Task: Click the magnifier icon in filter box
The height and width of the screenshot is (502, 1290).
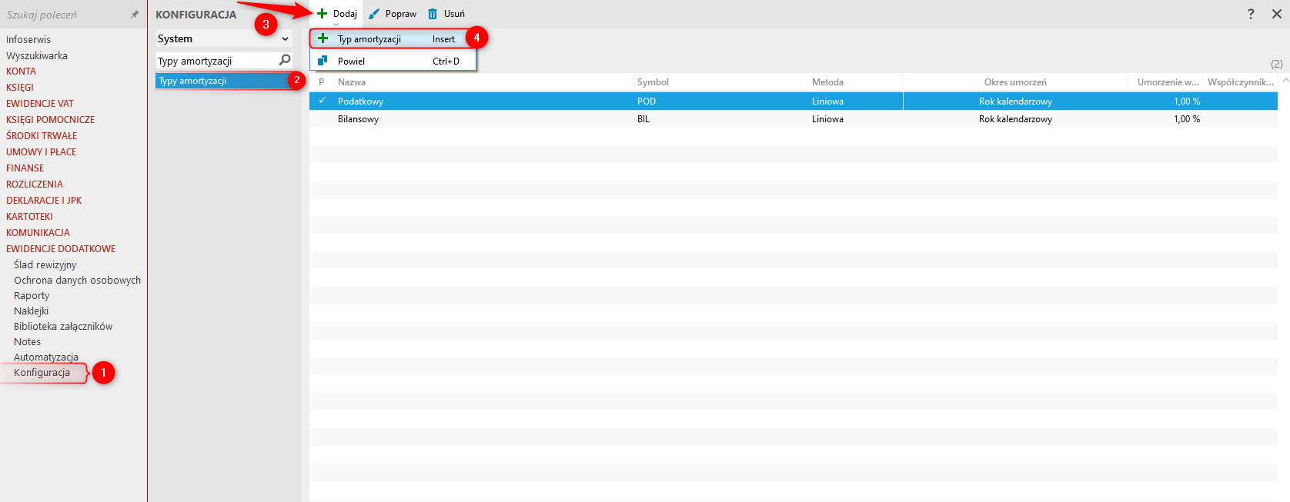Action: click(x=285, y=60)
